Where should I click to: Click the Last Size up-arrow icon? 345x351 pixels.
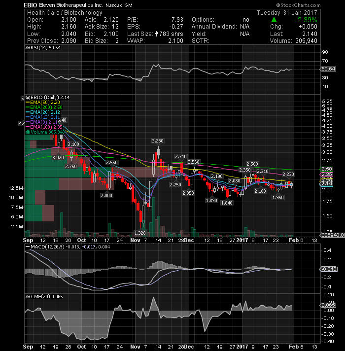(x=157, y=34)
